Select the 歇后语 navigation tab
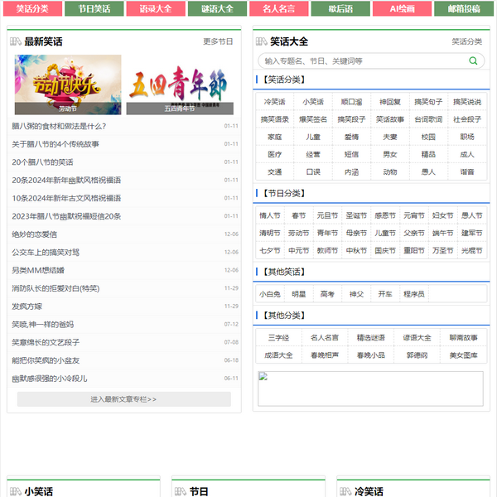 (x=340, y=9)
